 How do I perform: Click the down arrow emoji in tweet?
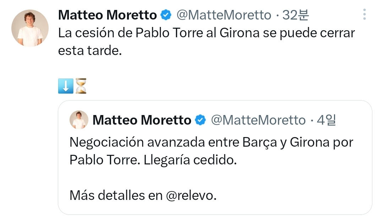(66, 86)
